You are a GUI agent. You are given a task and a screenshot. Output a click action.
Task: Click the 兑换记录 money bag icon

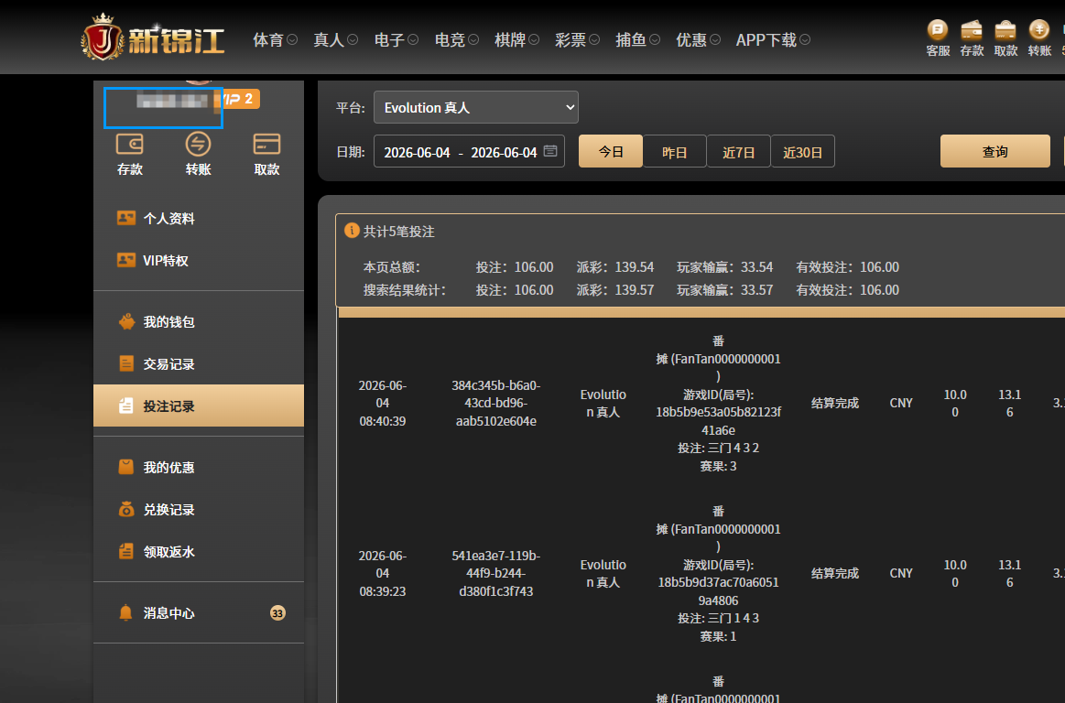pyautogui.click(x=126, y=509)
